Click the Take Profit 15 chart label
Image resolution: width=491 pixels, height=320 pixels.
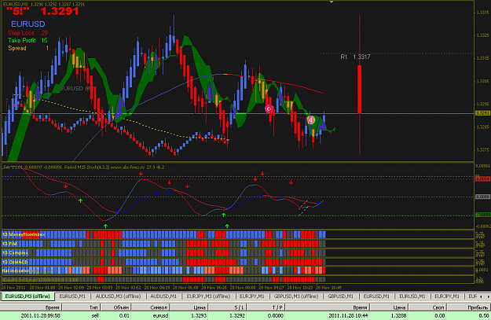(27, 40)
